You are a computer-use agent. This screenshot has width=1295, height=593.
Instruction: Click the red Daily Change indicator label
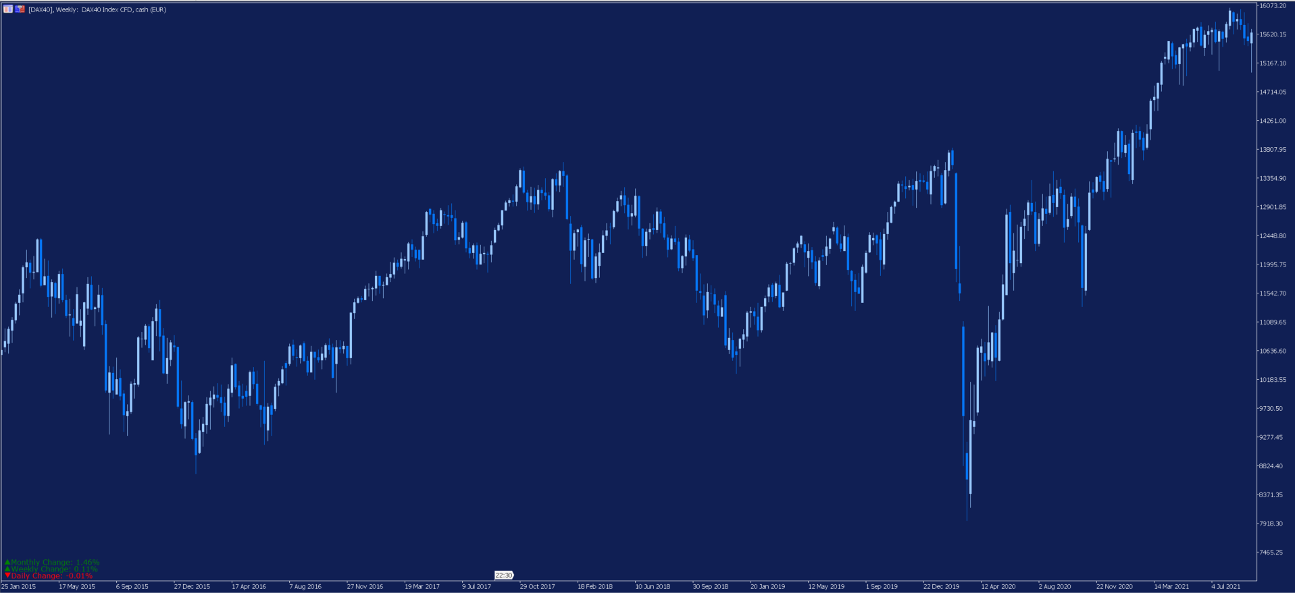tap(49, 575)
